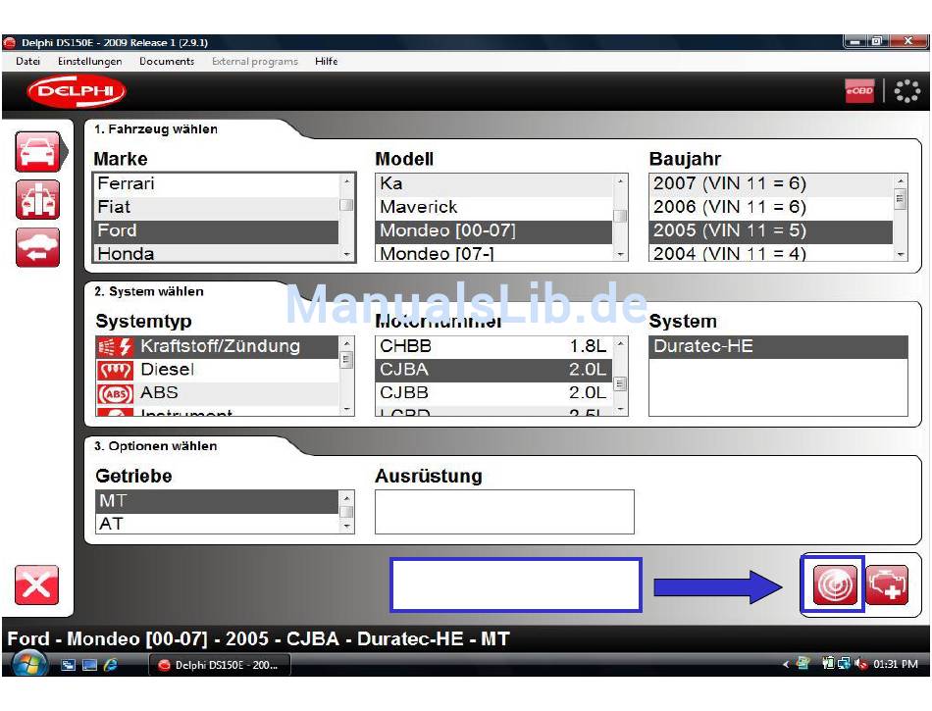Select engine code CHBB 1.8L
Screen dimensions: 932x711
[x=493, y=347]
